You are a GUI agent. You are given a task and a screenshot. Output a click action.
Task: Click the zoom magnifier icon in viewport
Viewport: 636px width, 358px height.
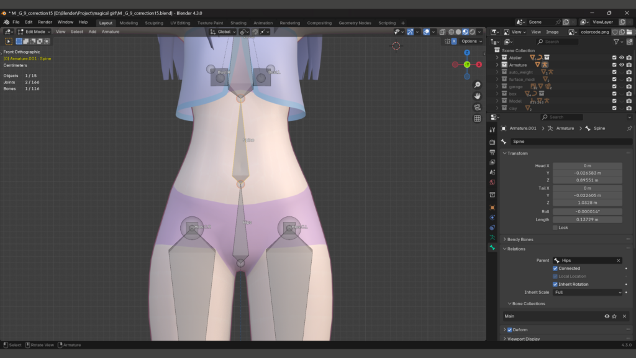point(477,85)
